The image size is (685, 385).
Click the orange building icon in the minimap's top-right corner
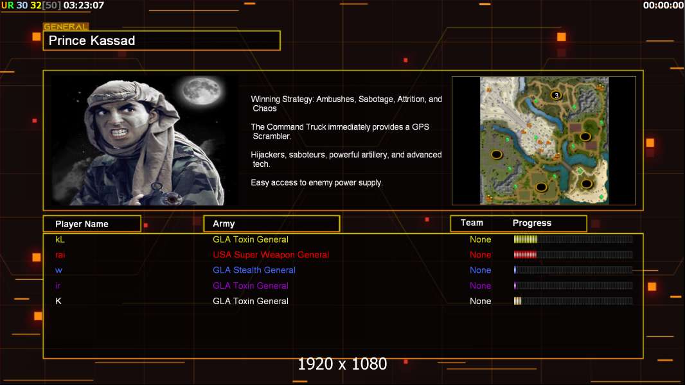point(601,86)
